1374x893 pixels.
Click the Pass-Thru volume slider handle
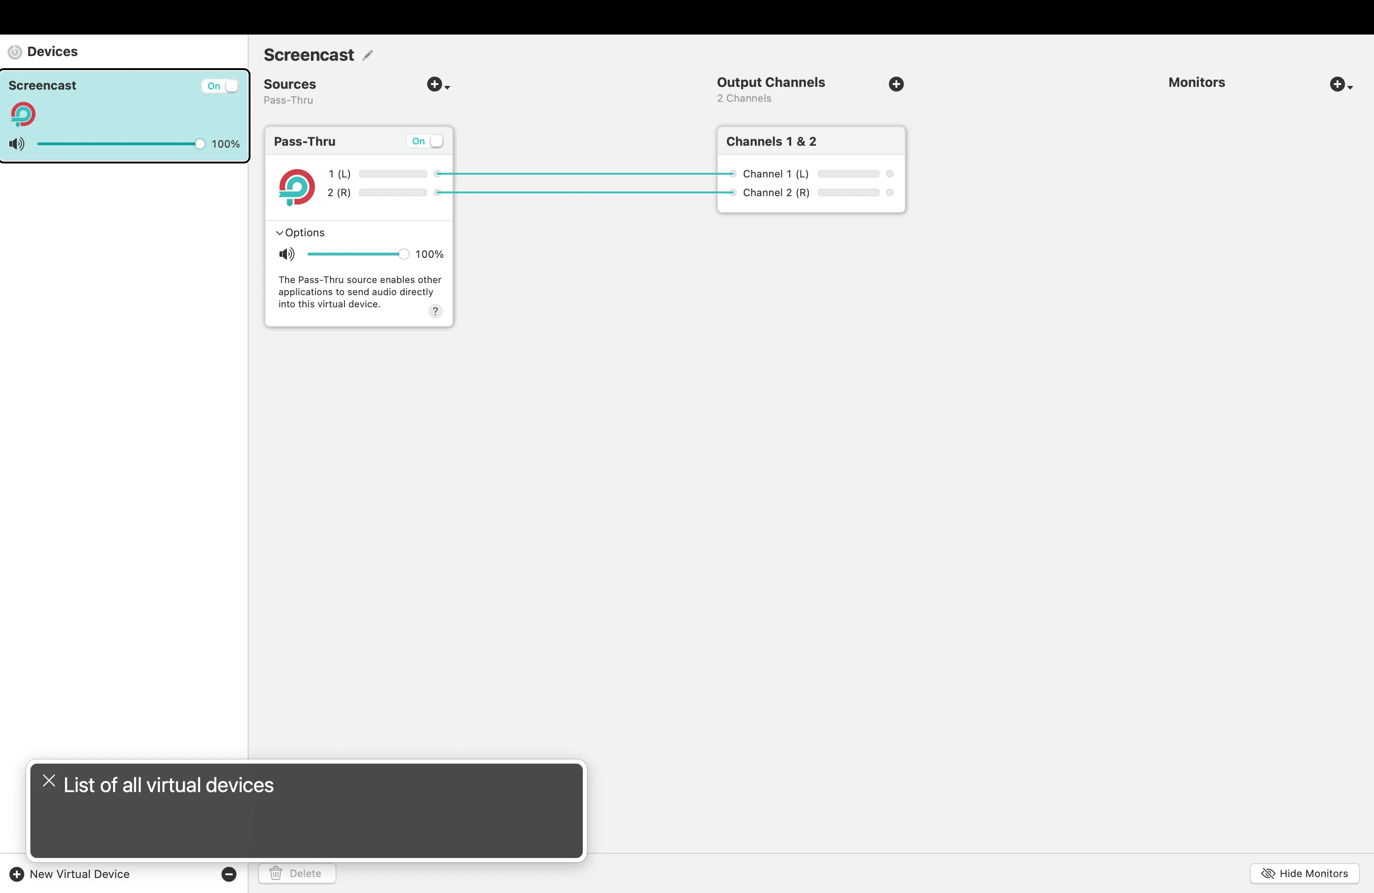coord(403,254)
